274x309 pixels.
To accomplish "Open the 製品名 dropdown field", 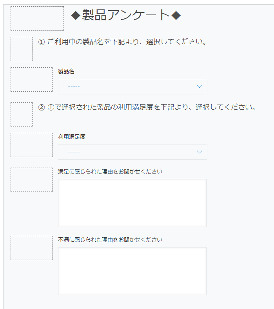I will coord(125,87).
